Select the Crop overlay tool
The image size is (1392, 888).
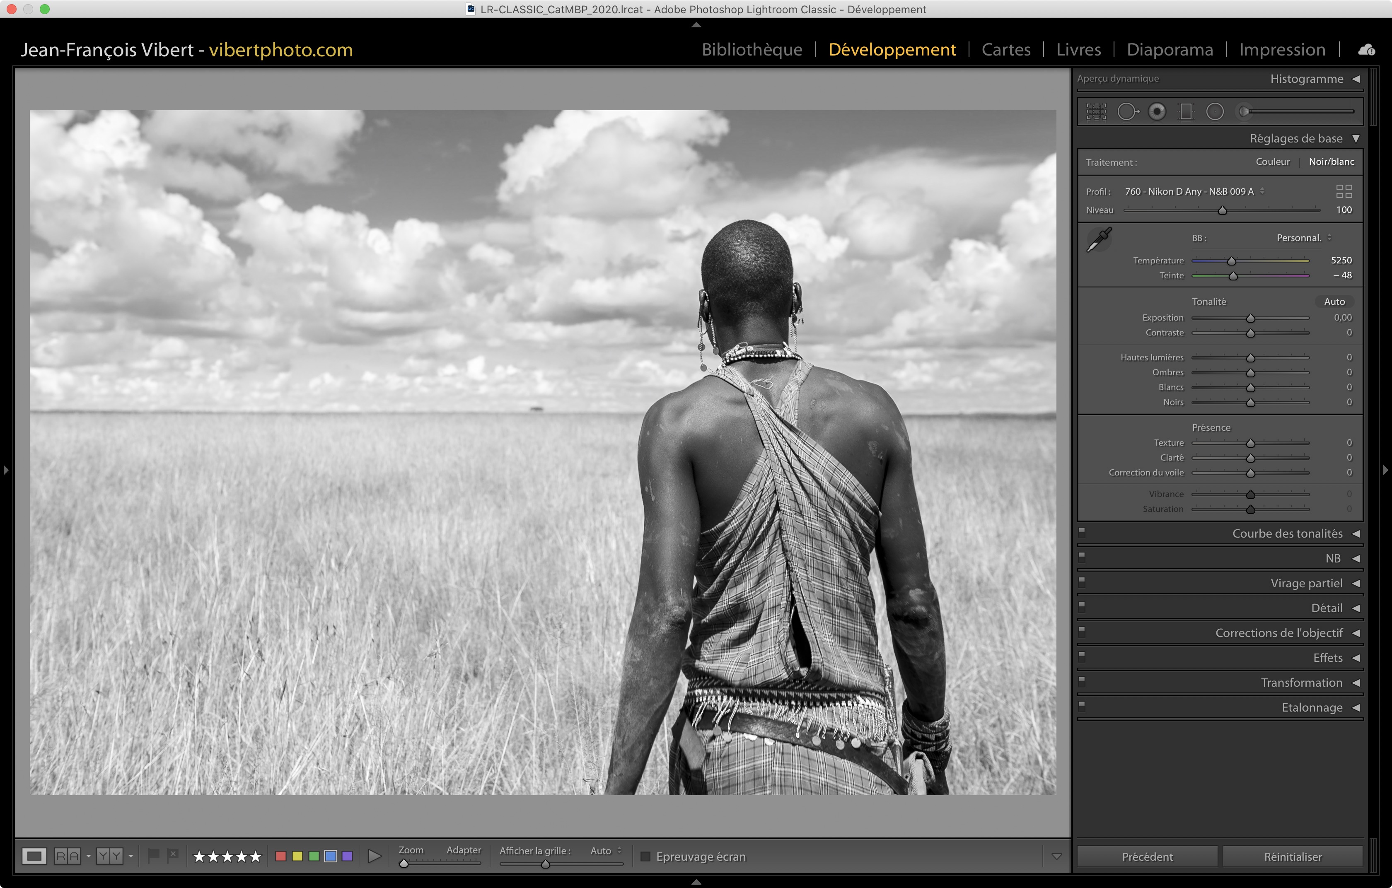coord(1096,111)
